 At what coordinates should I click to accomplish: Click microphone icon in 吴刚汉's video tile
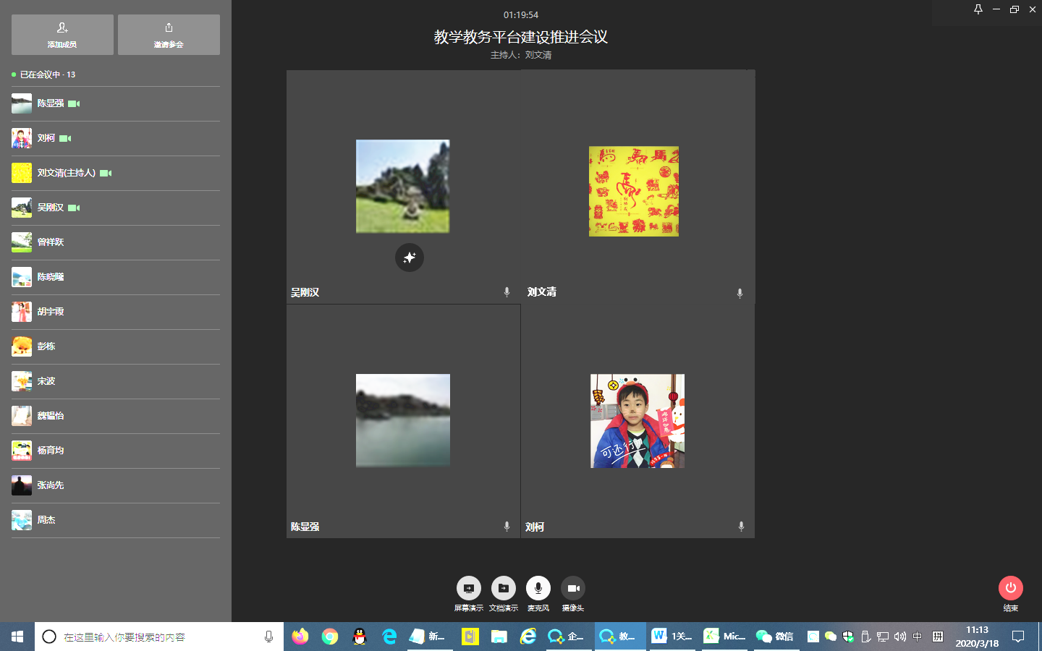click(507, 292)
